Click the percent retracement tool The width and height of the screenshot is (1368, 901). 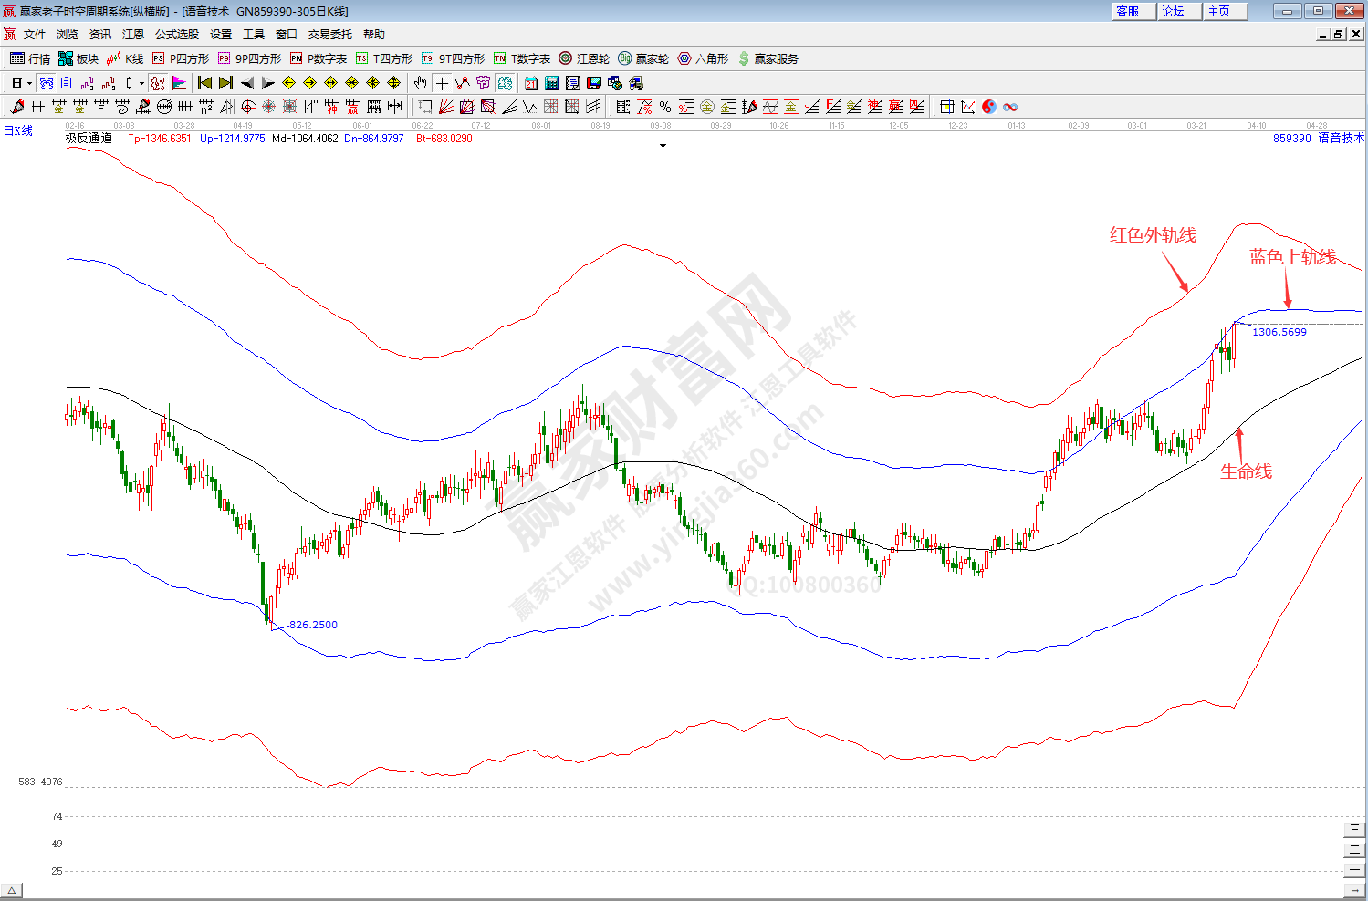[x=665, y=107]
